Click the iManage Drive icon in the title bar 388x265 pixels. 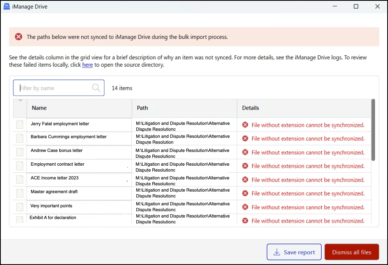pos(7,6)
